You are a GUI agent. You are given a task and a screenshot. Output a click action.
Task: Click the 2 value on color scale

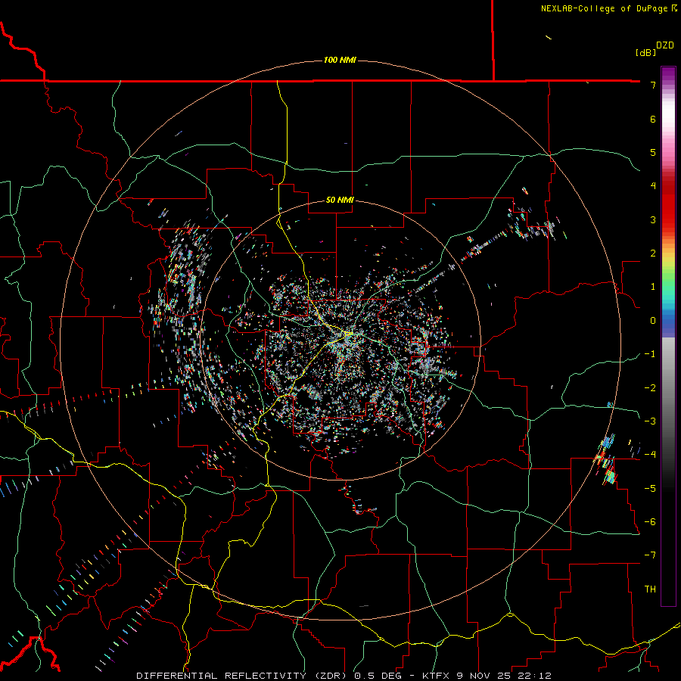(x=653, y=253)
